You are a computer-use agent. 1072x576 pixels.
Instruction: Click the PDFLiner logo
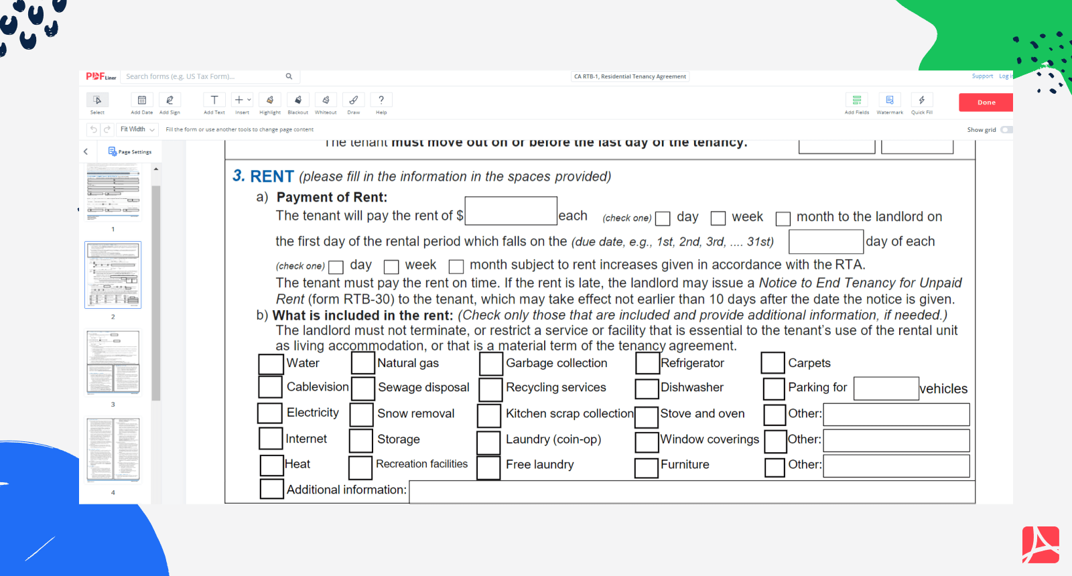click(x=101, y=76)
